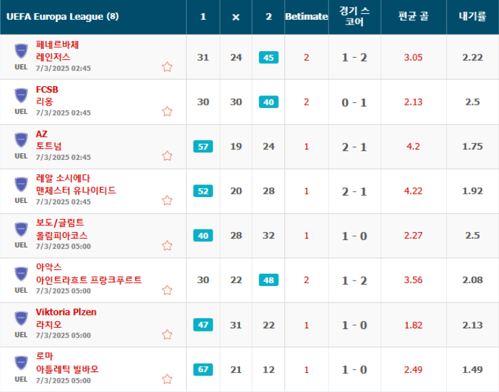Click the Betimate column header
The image size is (499, 392).
pos(306,17)
